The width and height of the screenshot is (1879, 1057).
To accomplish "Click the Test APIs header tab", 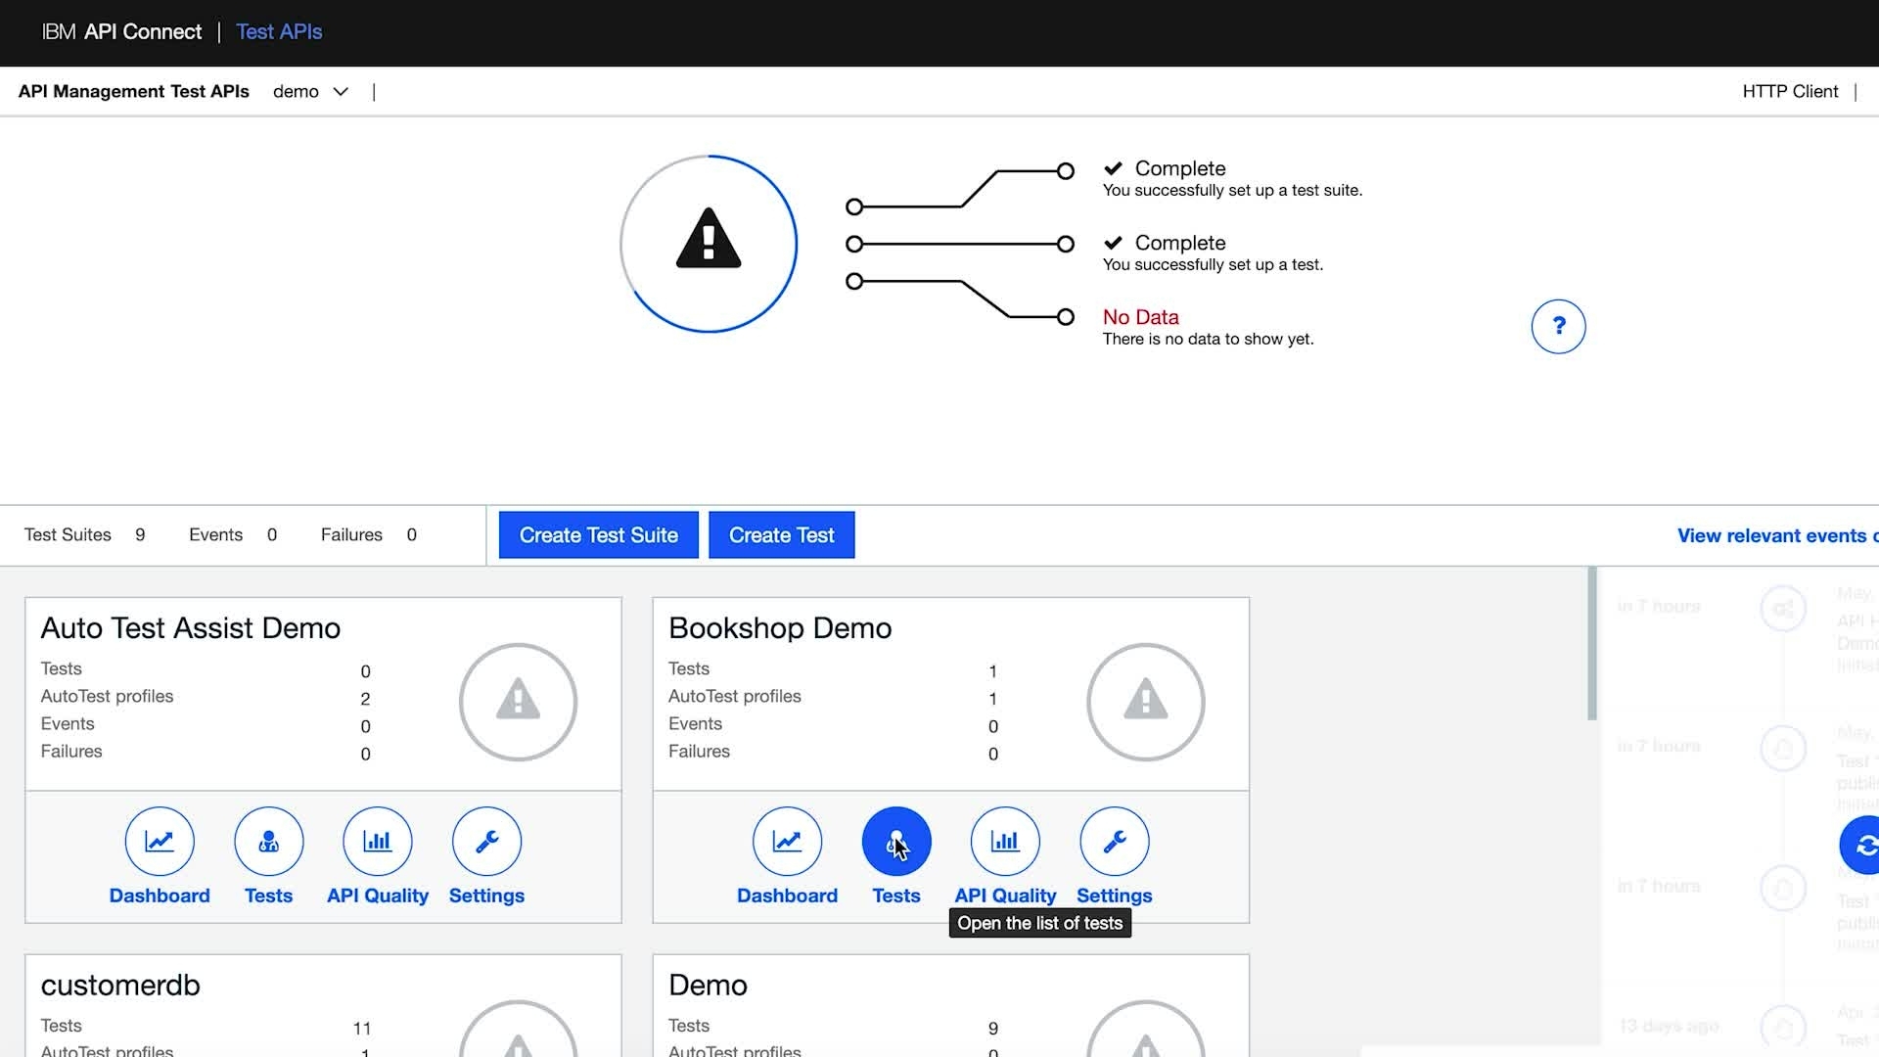I will click(x=279, y=32).
